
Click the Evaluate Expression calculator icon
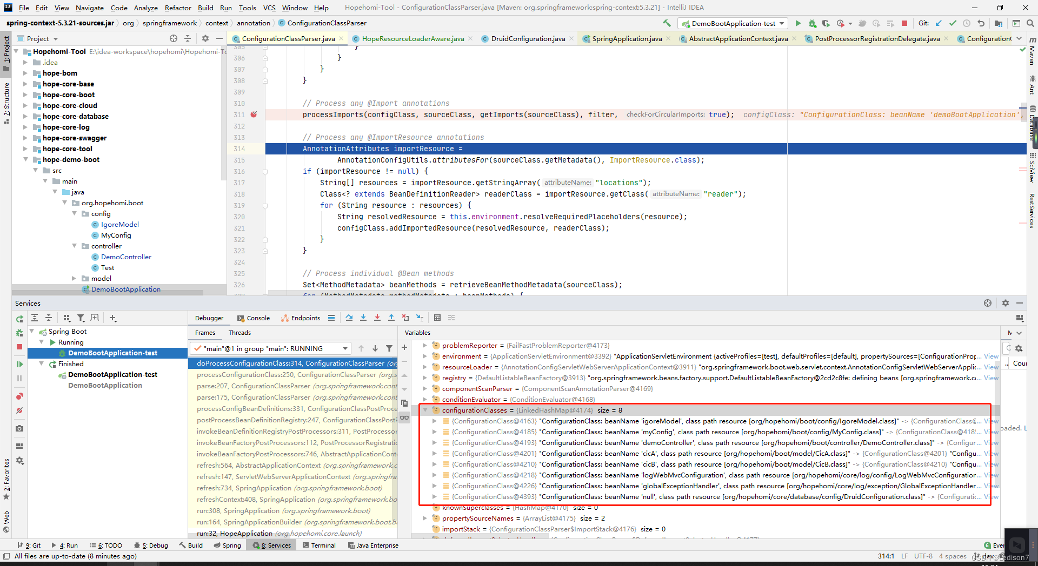[437, 318]
